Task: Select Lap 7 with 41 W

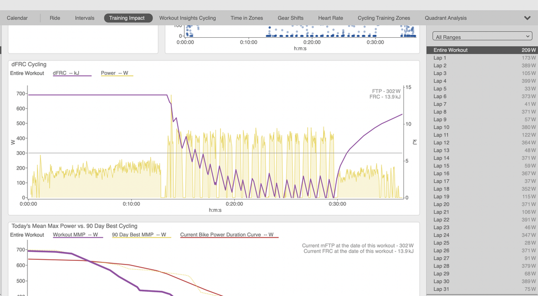Action: [482, 104]
